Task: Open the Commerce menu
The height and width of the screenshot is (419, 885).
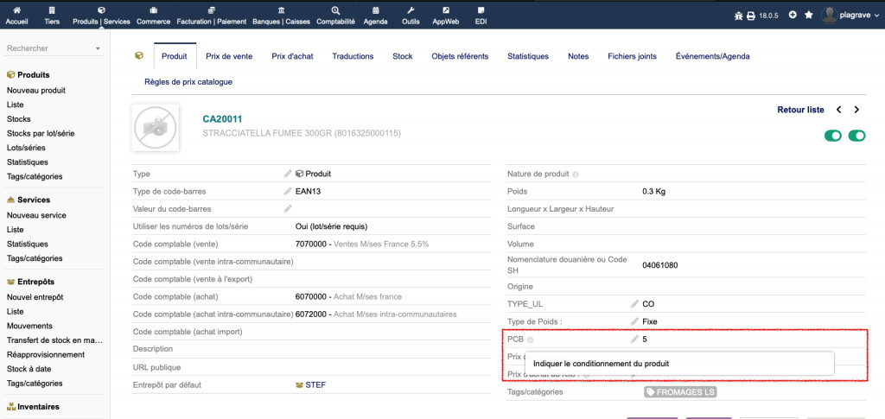Action: coord(153,16)
